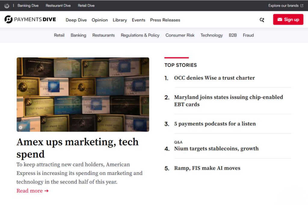This screenshot has width=308, height=205.
Task: Go to the Deep Dive menu item
Action: [x=76, y=20]
